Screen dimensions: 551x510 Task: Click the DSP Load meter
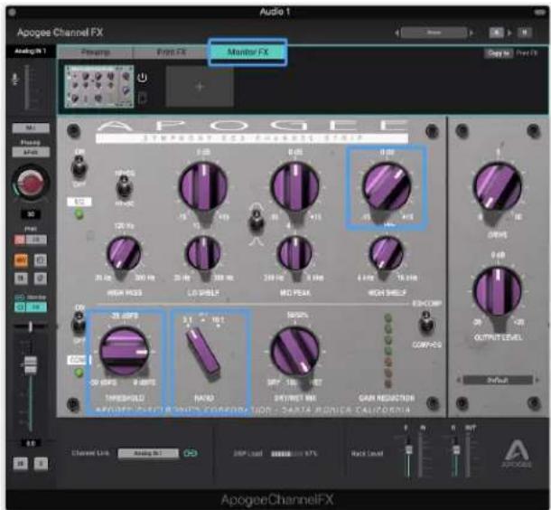point(286,454)
